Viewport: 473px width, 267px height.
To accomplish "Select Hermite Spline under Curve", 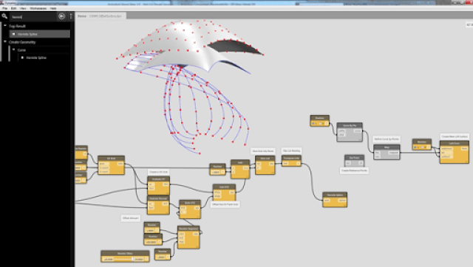I will tap(36, 58).
